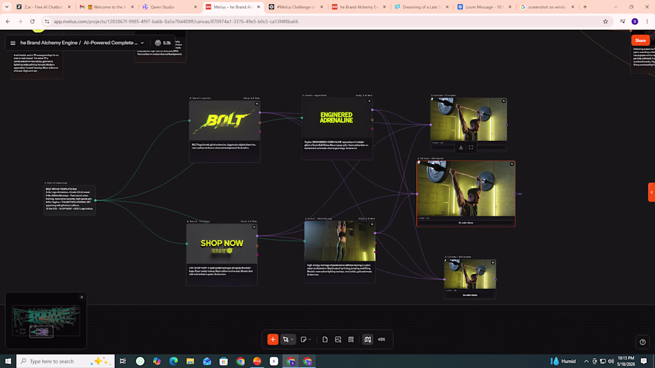The width and height of the screenshot is (655, 368).
Task: Select the BOLT BRAND TEMPLATE script text node
Action: [x=70, y=200]
